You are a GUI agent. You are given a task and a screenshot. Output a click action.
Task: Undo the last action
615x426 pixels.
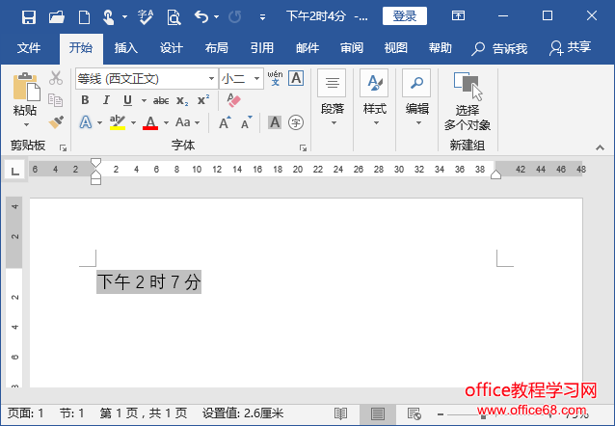pos(201,17)
